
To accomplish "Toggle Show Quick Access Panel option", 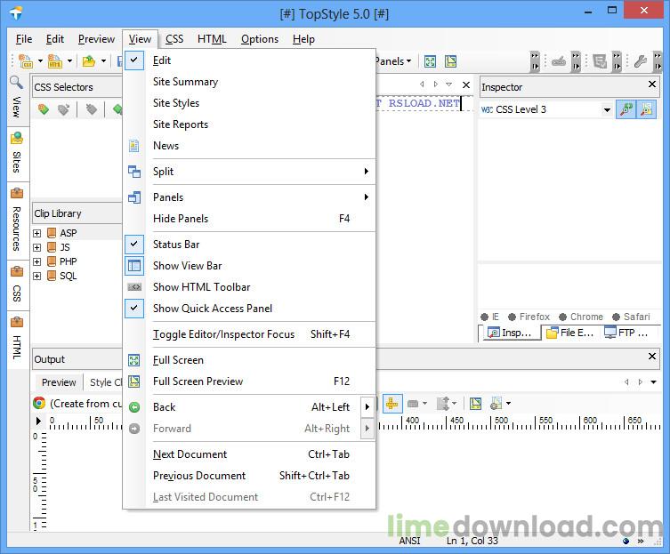I will click(x=213, y=309).
